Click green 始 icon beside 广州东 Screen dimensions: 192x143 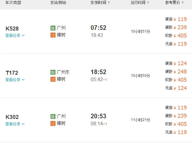click(53, 72)
